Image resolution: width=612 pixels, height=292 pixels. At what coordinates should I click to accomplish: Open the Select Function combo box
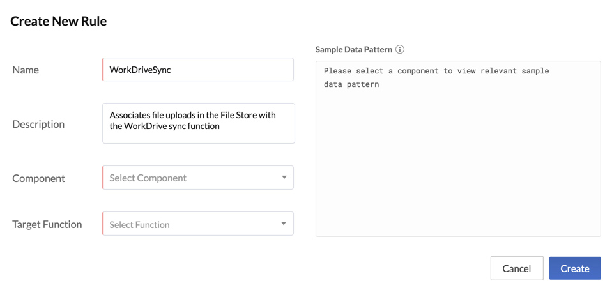pyautogui.click(x=192, y=224)
